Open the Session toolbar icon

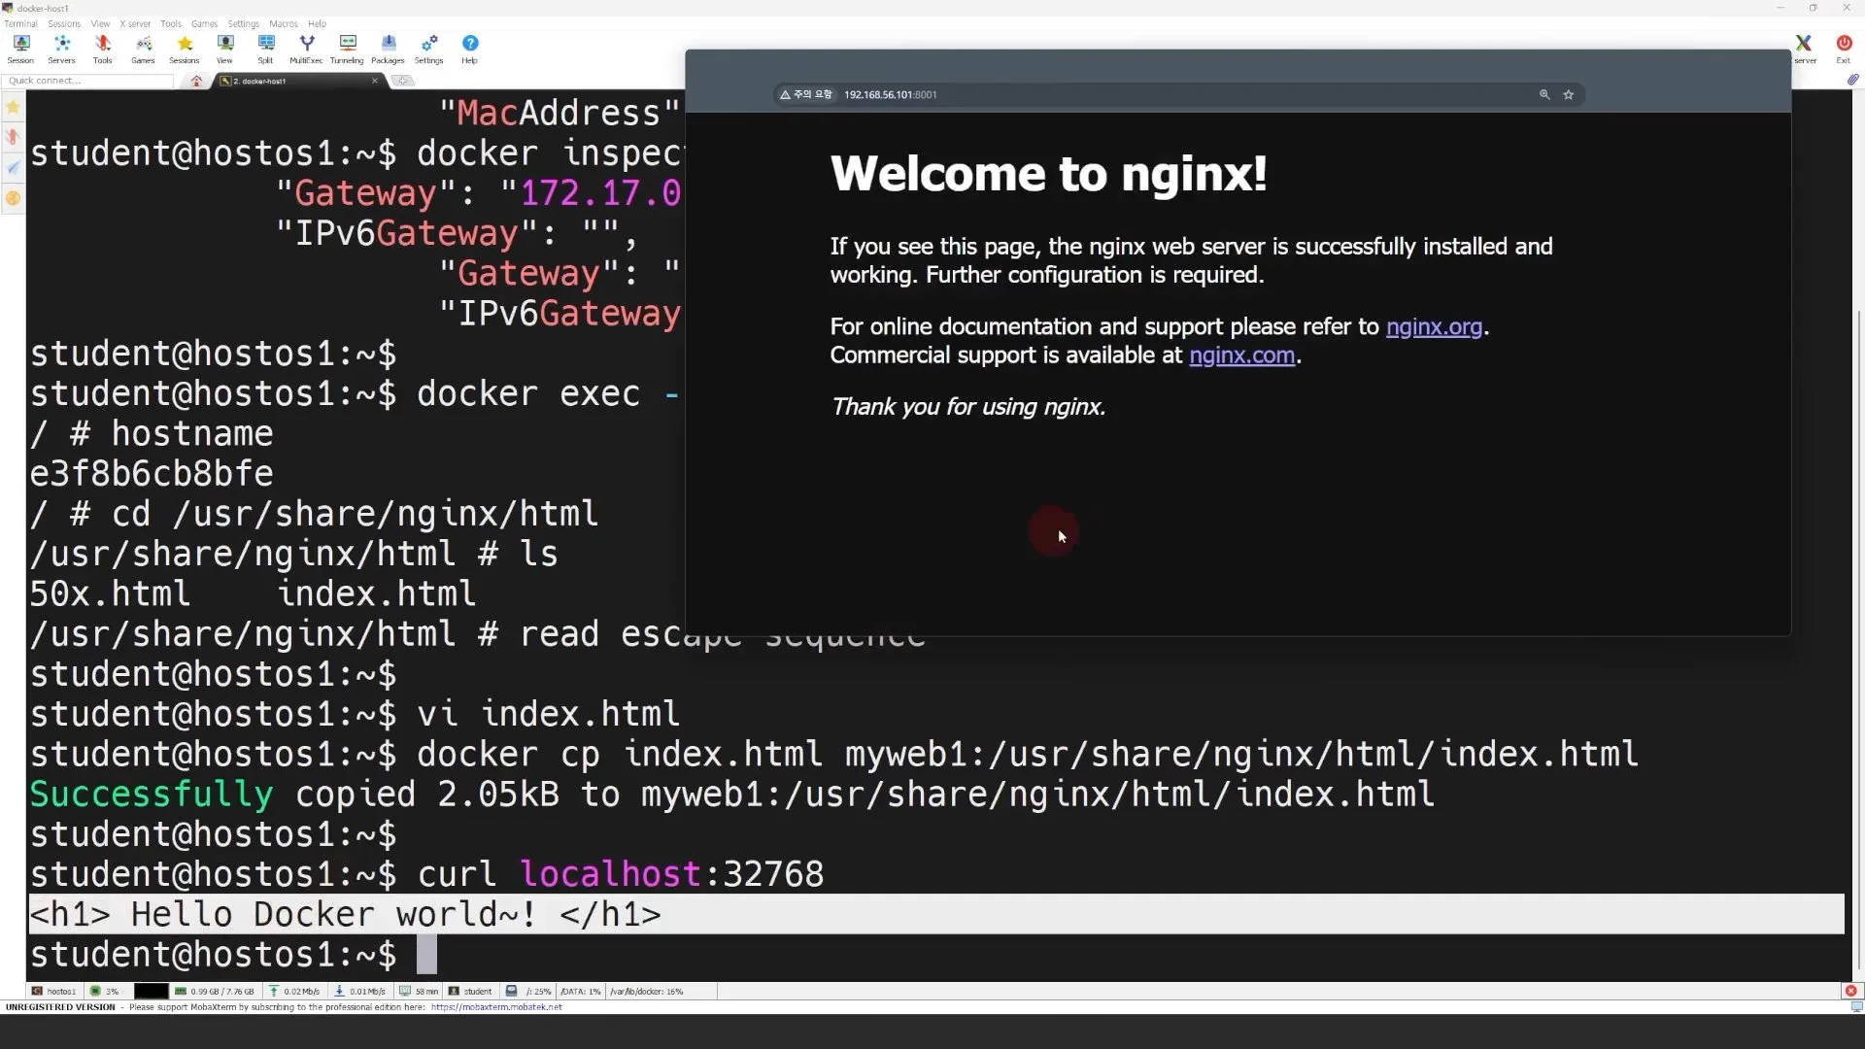click(20, 49)
